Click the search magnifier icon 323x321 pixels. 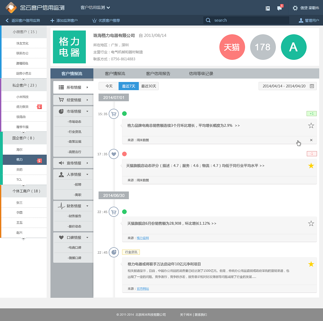click(x=208, y=20)
